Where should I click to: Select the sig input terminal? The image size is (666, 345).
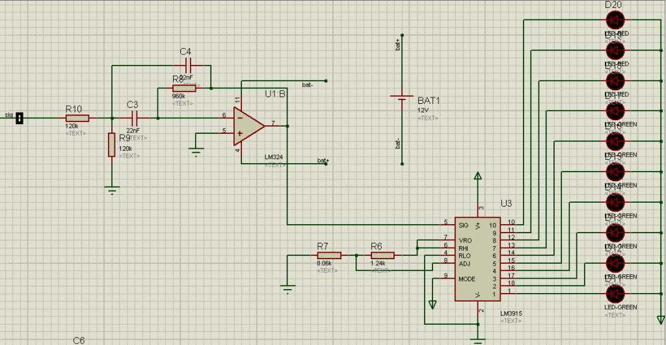coord(19,118)
